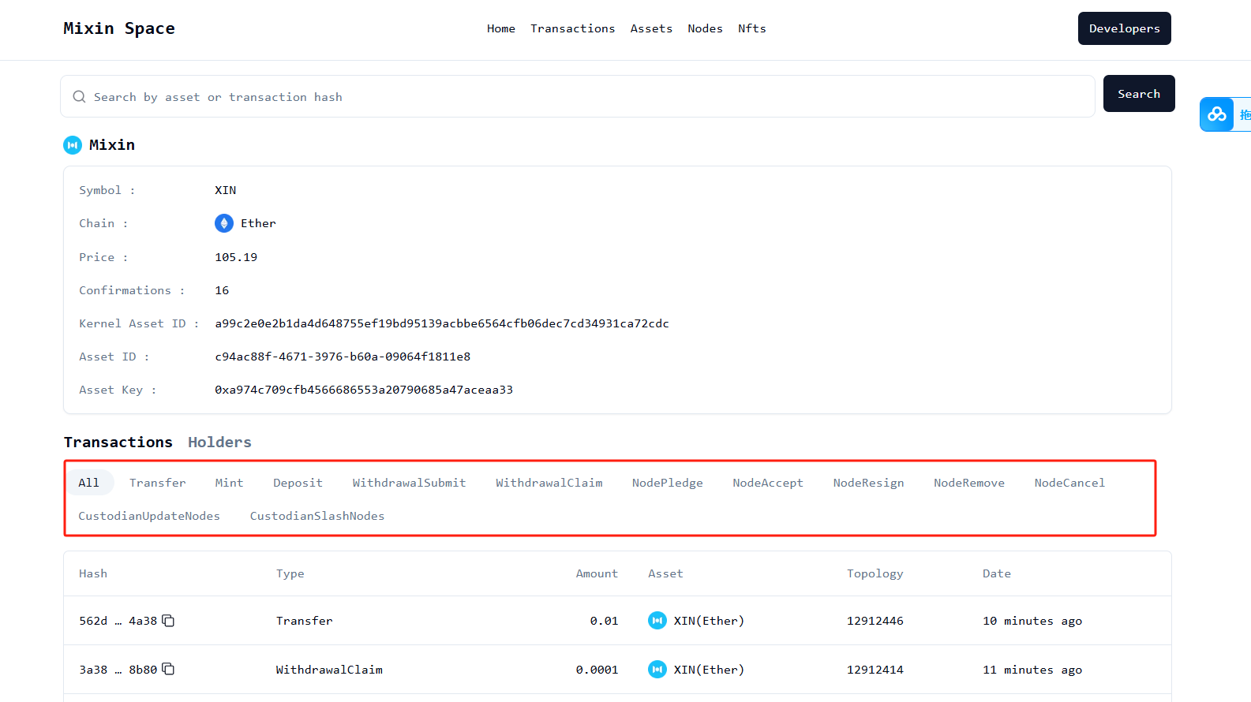
Task: Filter transactions by NodeRemove
Action: (969, 483)
